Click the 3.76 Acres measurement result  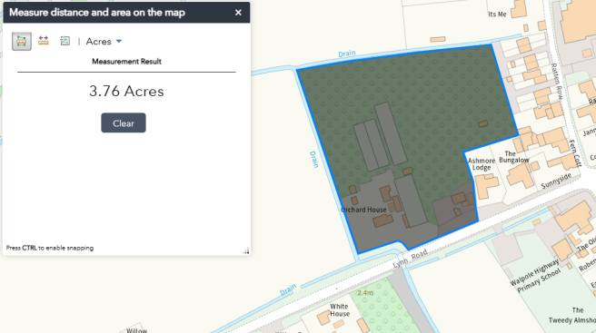pos(126,91)
